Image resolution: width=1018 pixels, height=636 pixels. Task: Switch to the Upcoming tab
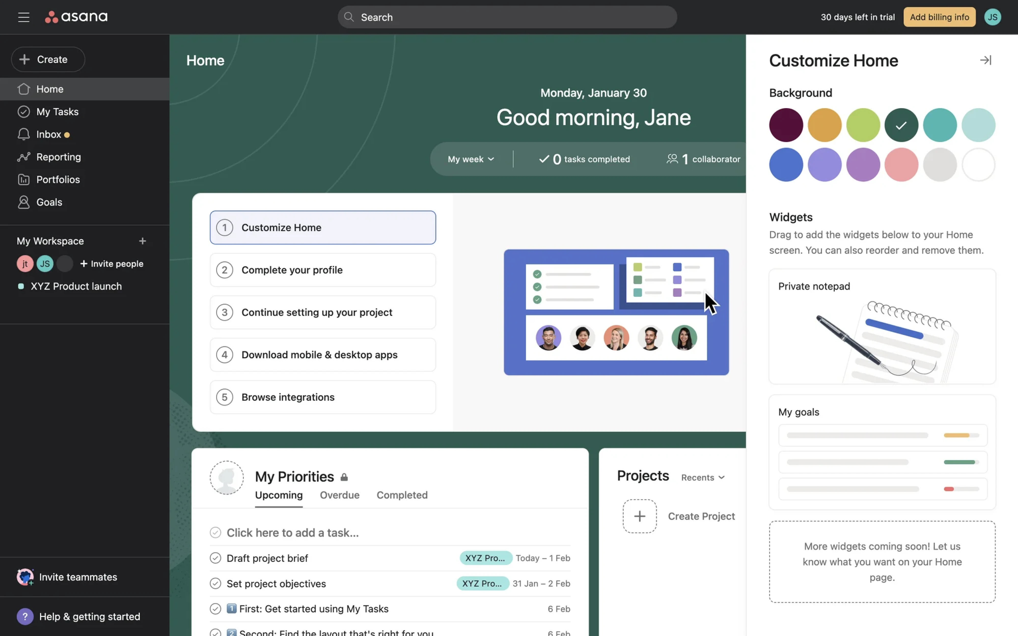(279, 495)
